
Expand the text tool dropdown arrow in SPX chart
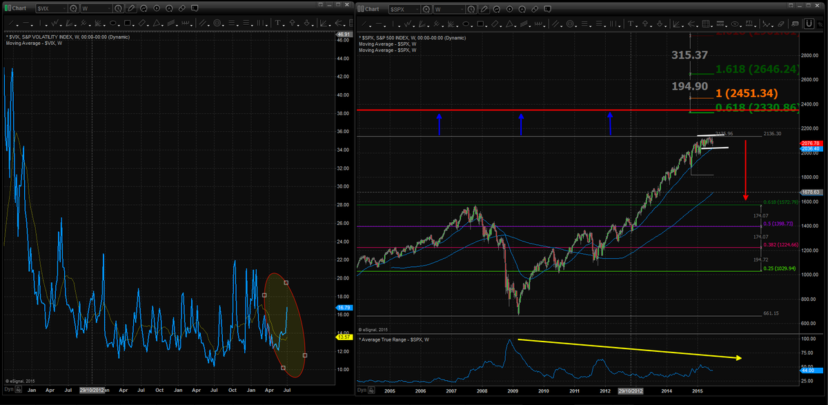point(637,26)
